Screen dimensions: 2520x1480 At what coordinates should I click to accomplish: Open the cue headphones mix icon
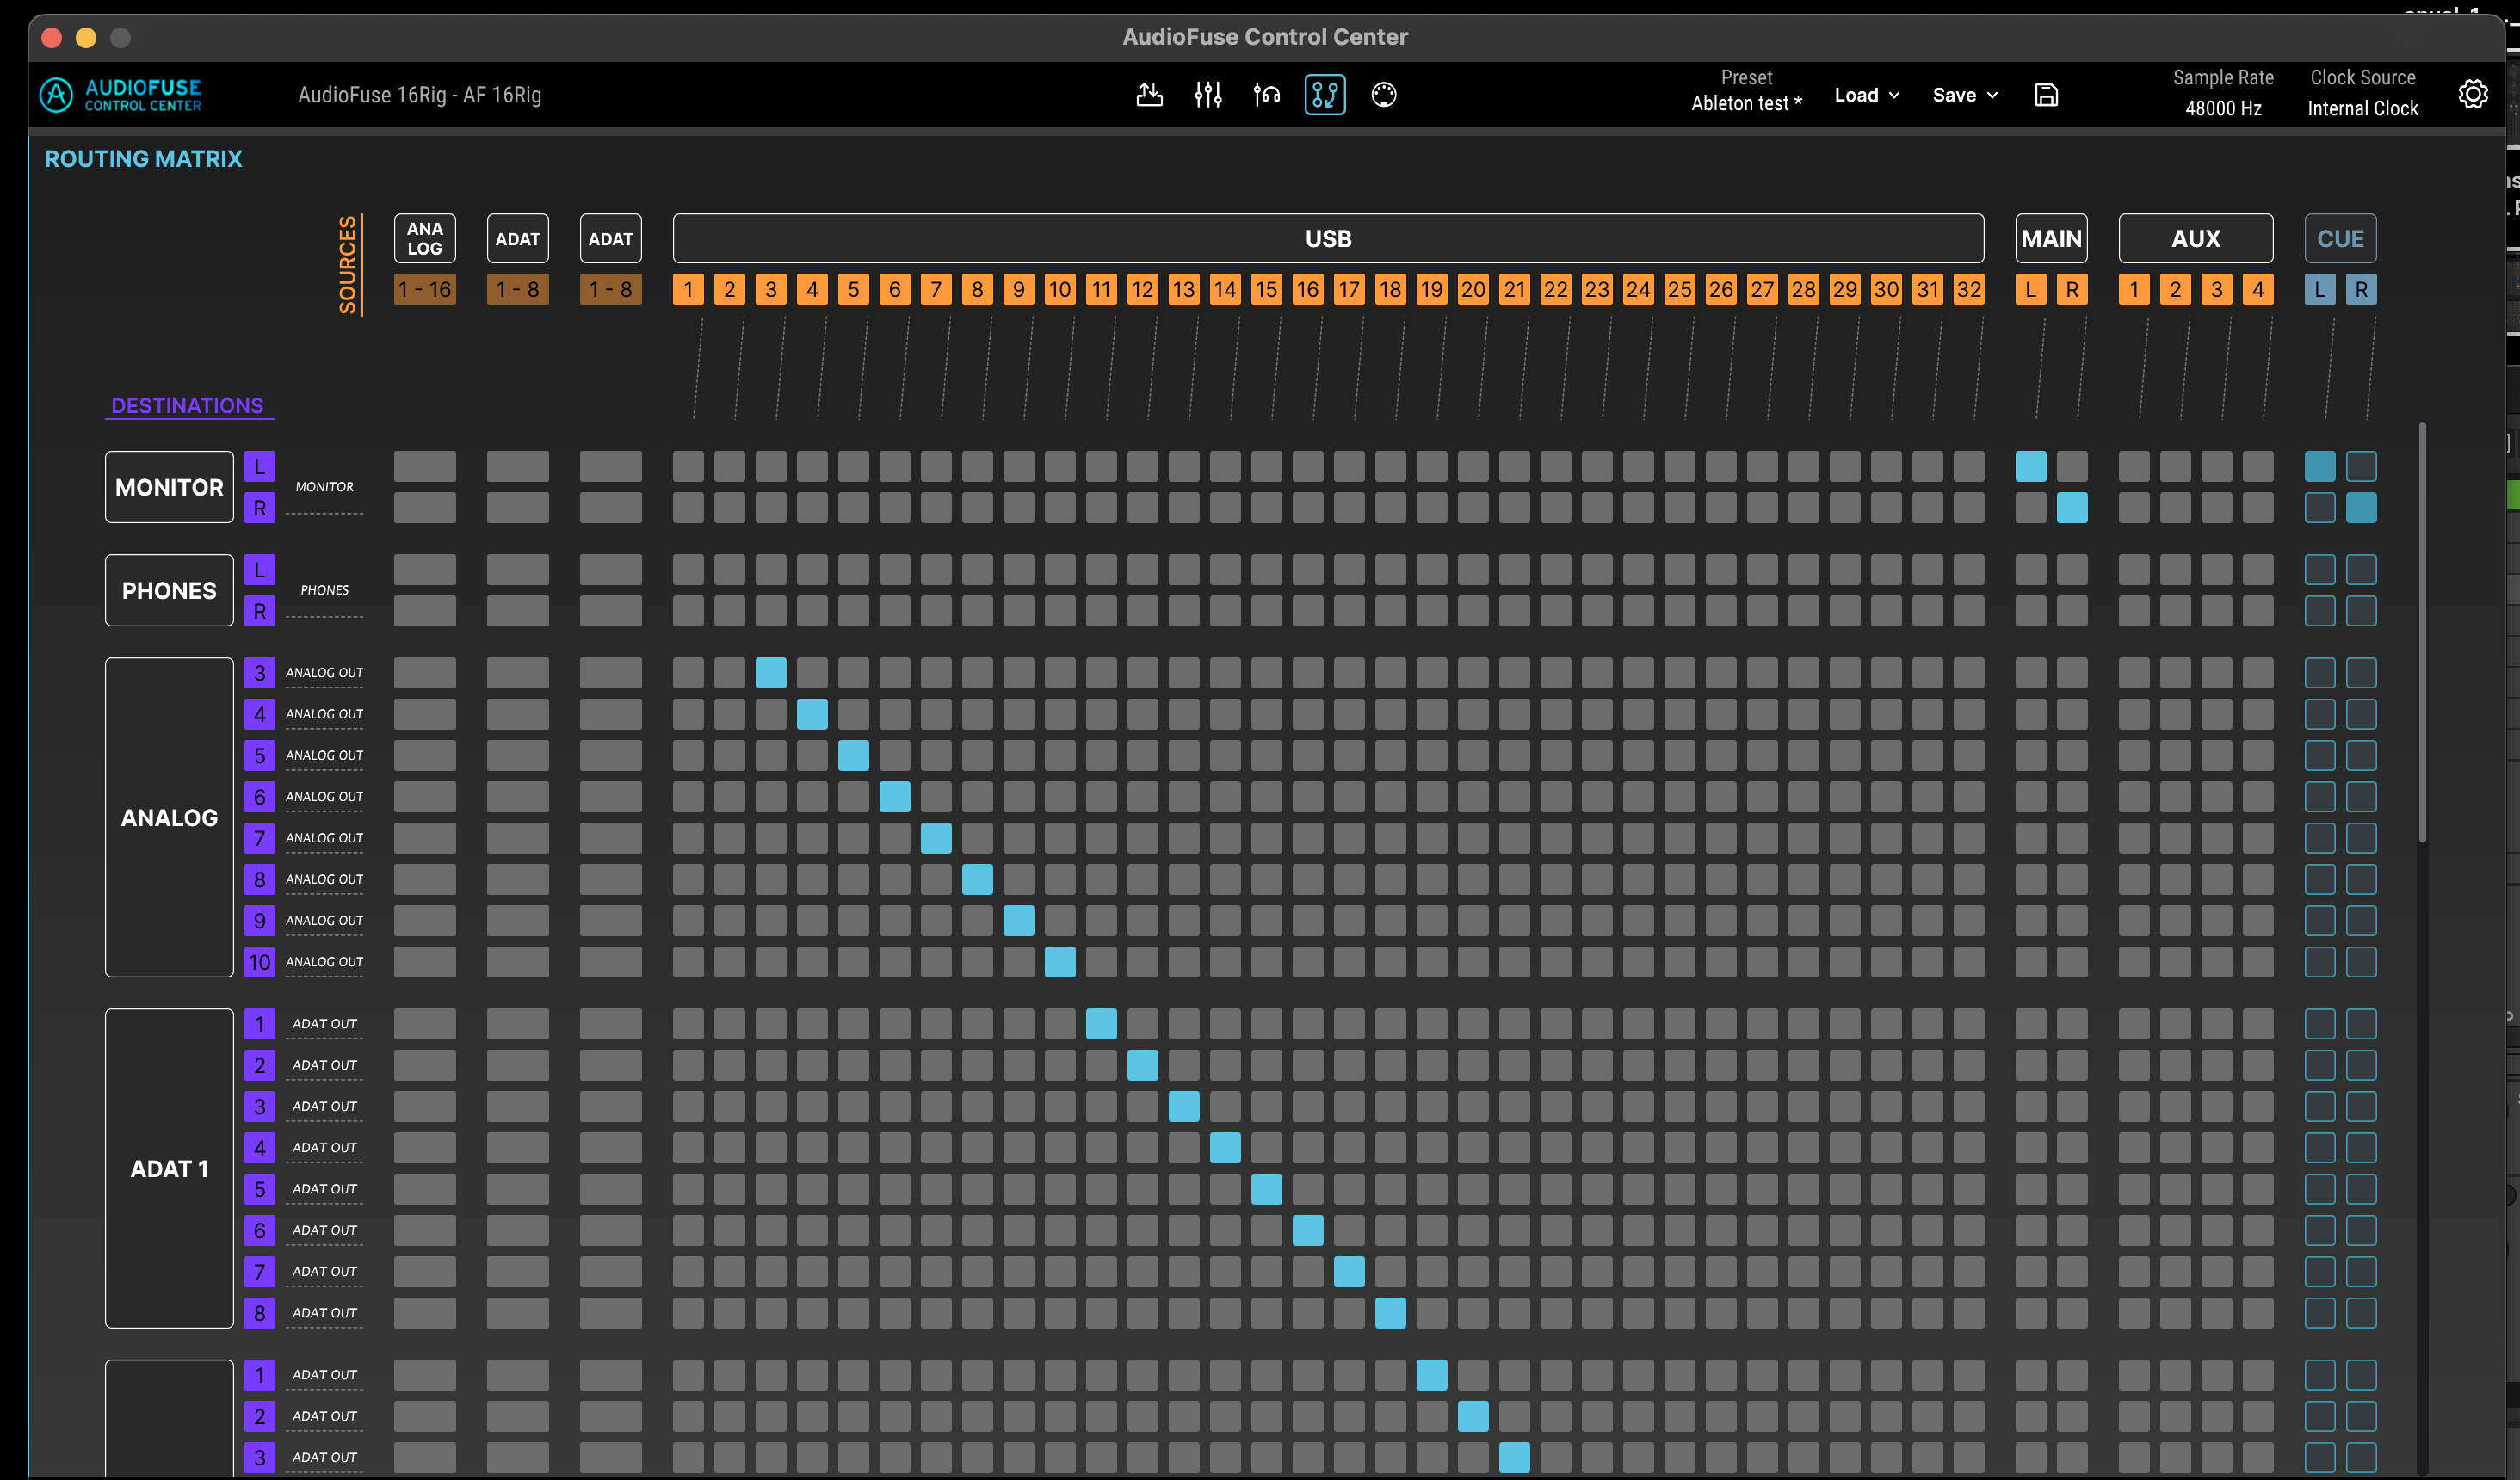coord(1267,95)
